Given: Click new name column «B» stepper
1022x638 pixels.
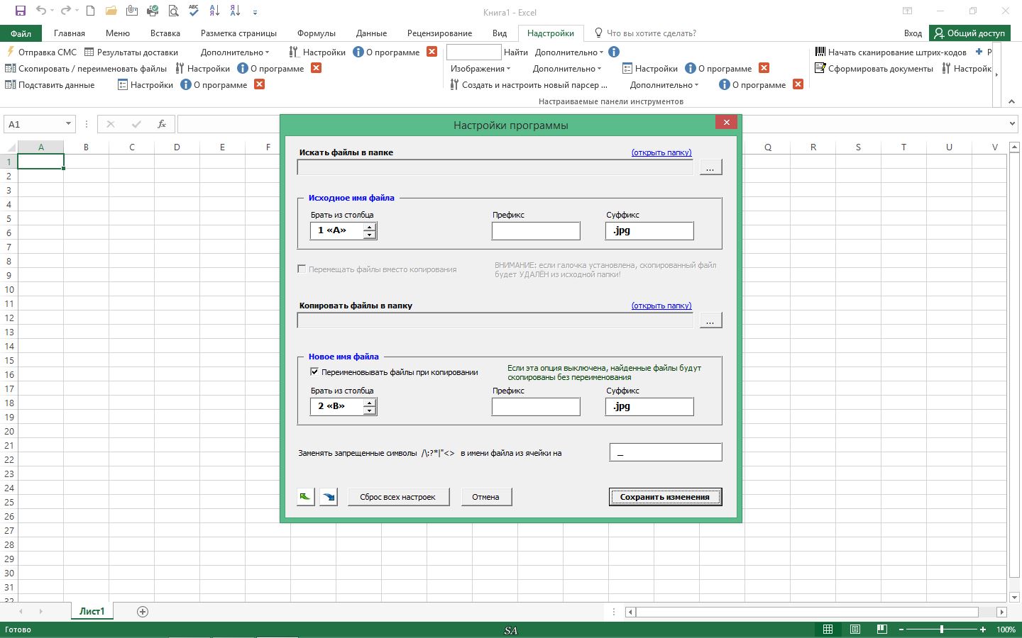Looking at the screenshot, I should (x=369, y=406).
